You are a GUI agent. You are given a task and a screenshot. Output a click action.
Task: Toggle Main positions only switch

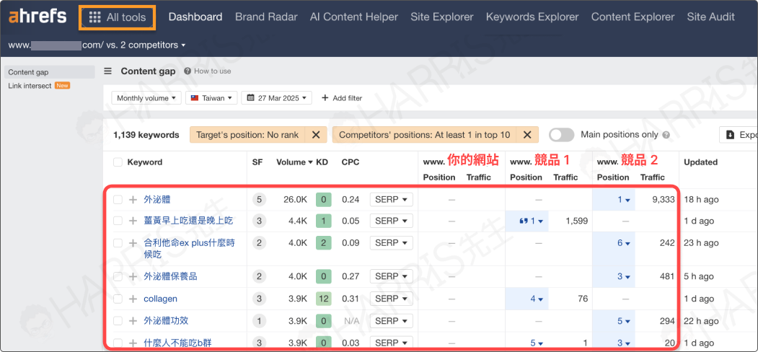click(x=562, y=135)
